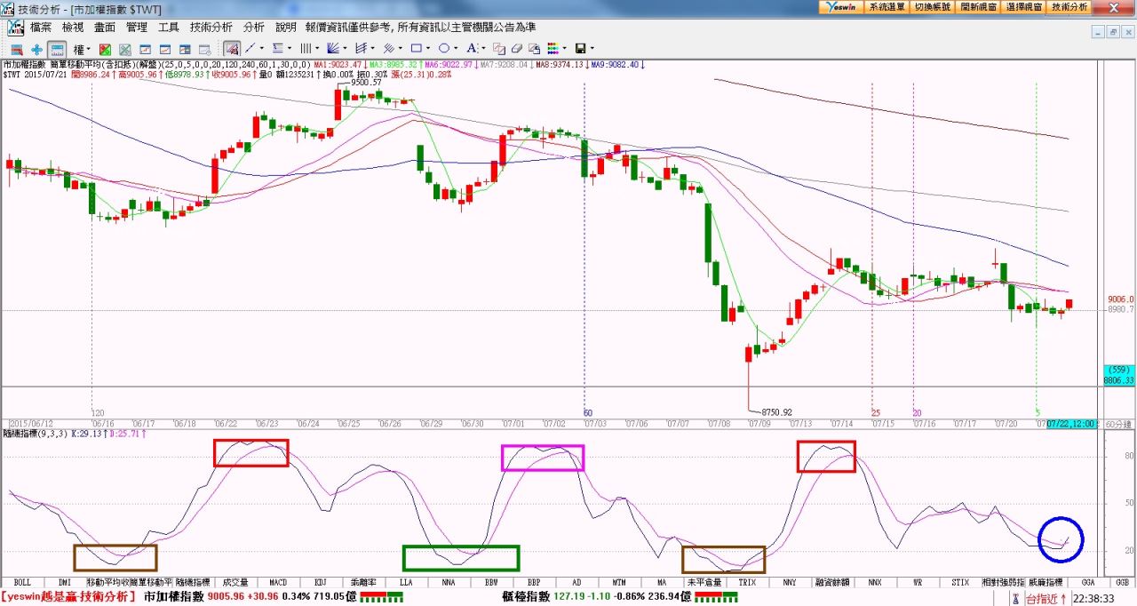Open the 技術分析 menu in the menu bar
Viewport: 1137px width, 606px height.
(x=211, y=28)
